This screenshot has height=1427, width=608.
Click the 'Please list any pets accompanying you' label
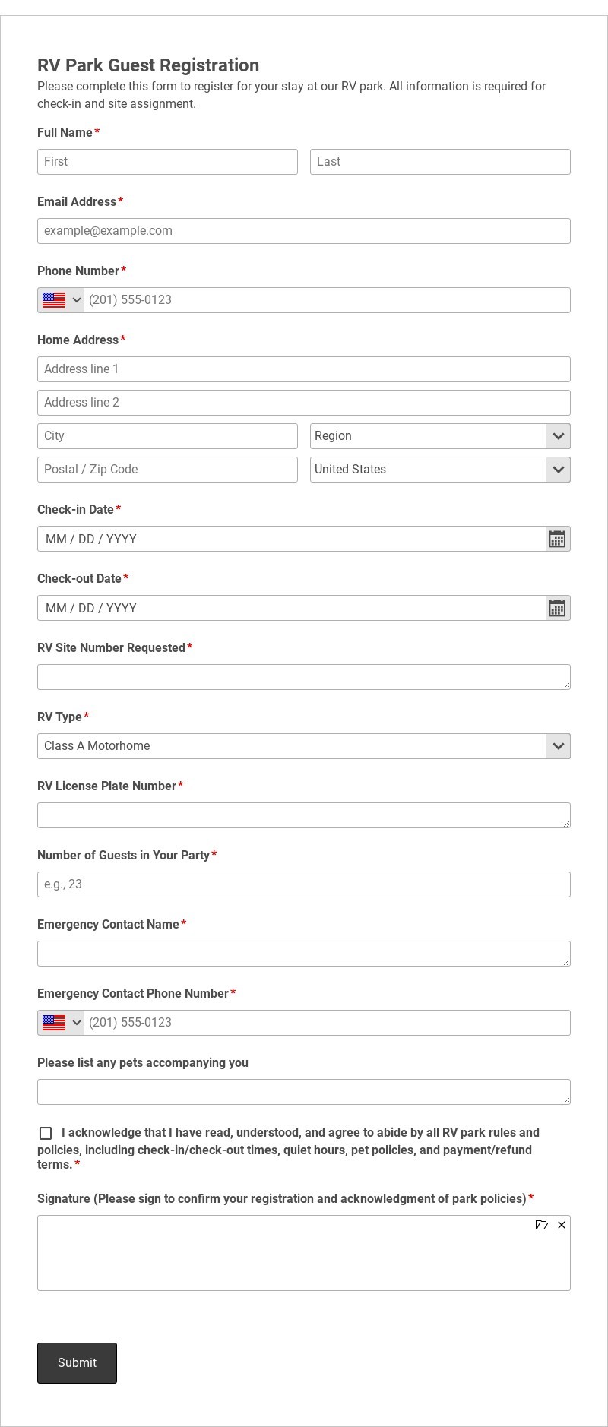[143, 1062]
